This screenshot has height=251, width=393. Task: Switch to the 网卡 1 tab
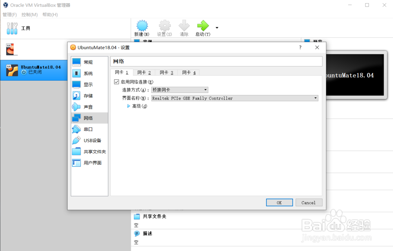click(x=122, y=73)
